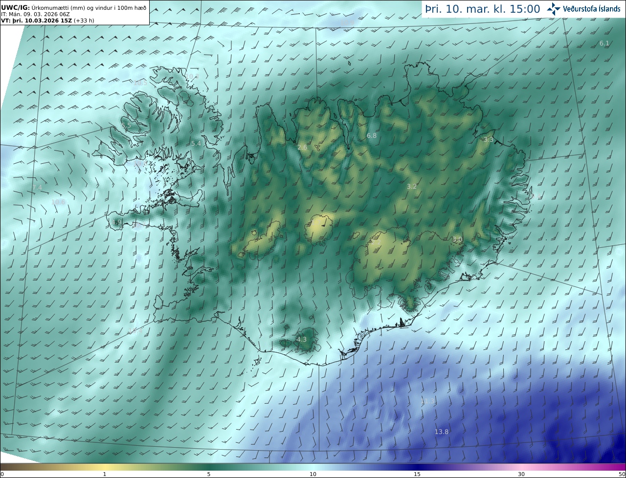
Task: Click the 6.8 value on the north coast
Action: point(372,135)
